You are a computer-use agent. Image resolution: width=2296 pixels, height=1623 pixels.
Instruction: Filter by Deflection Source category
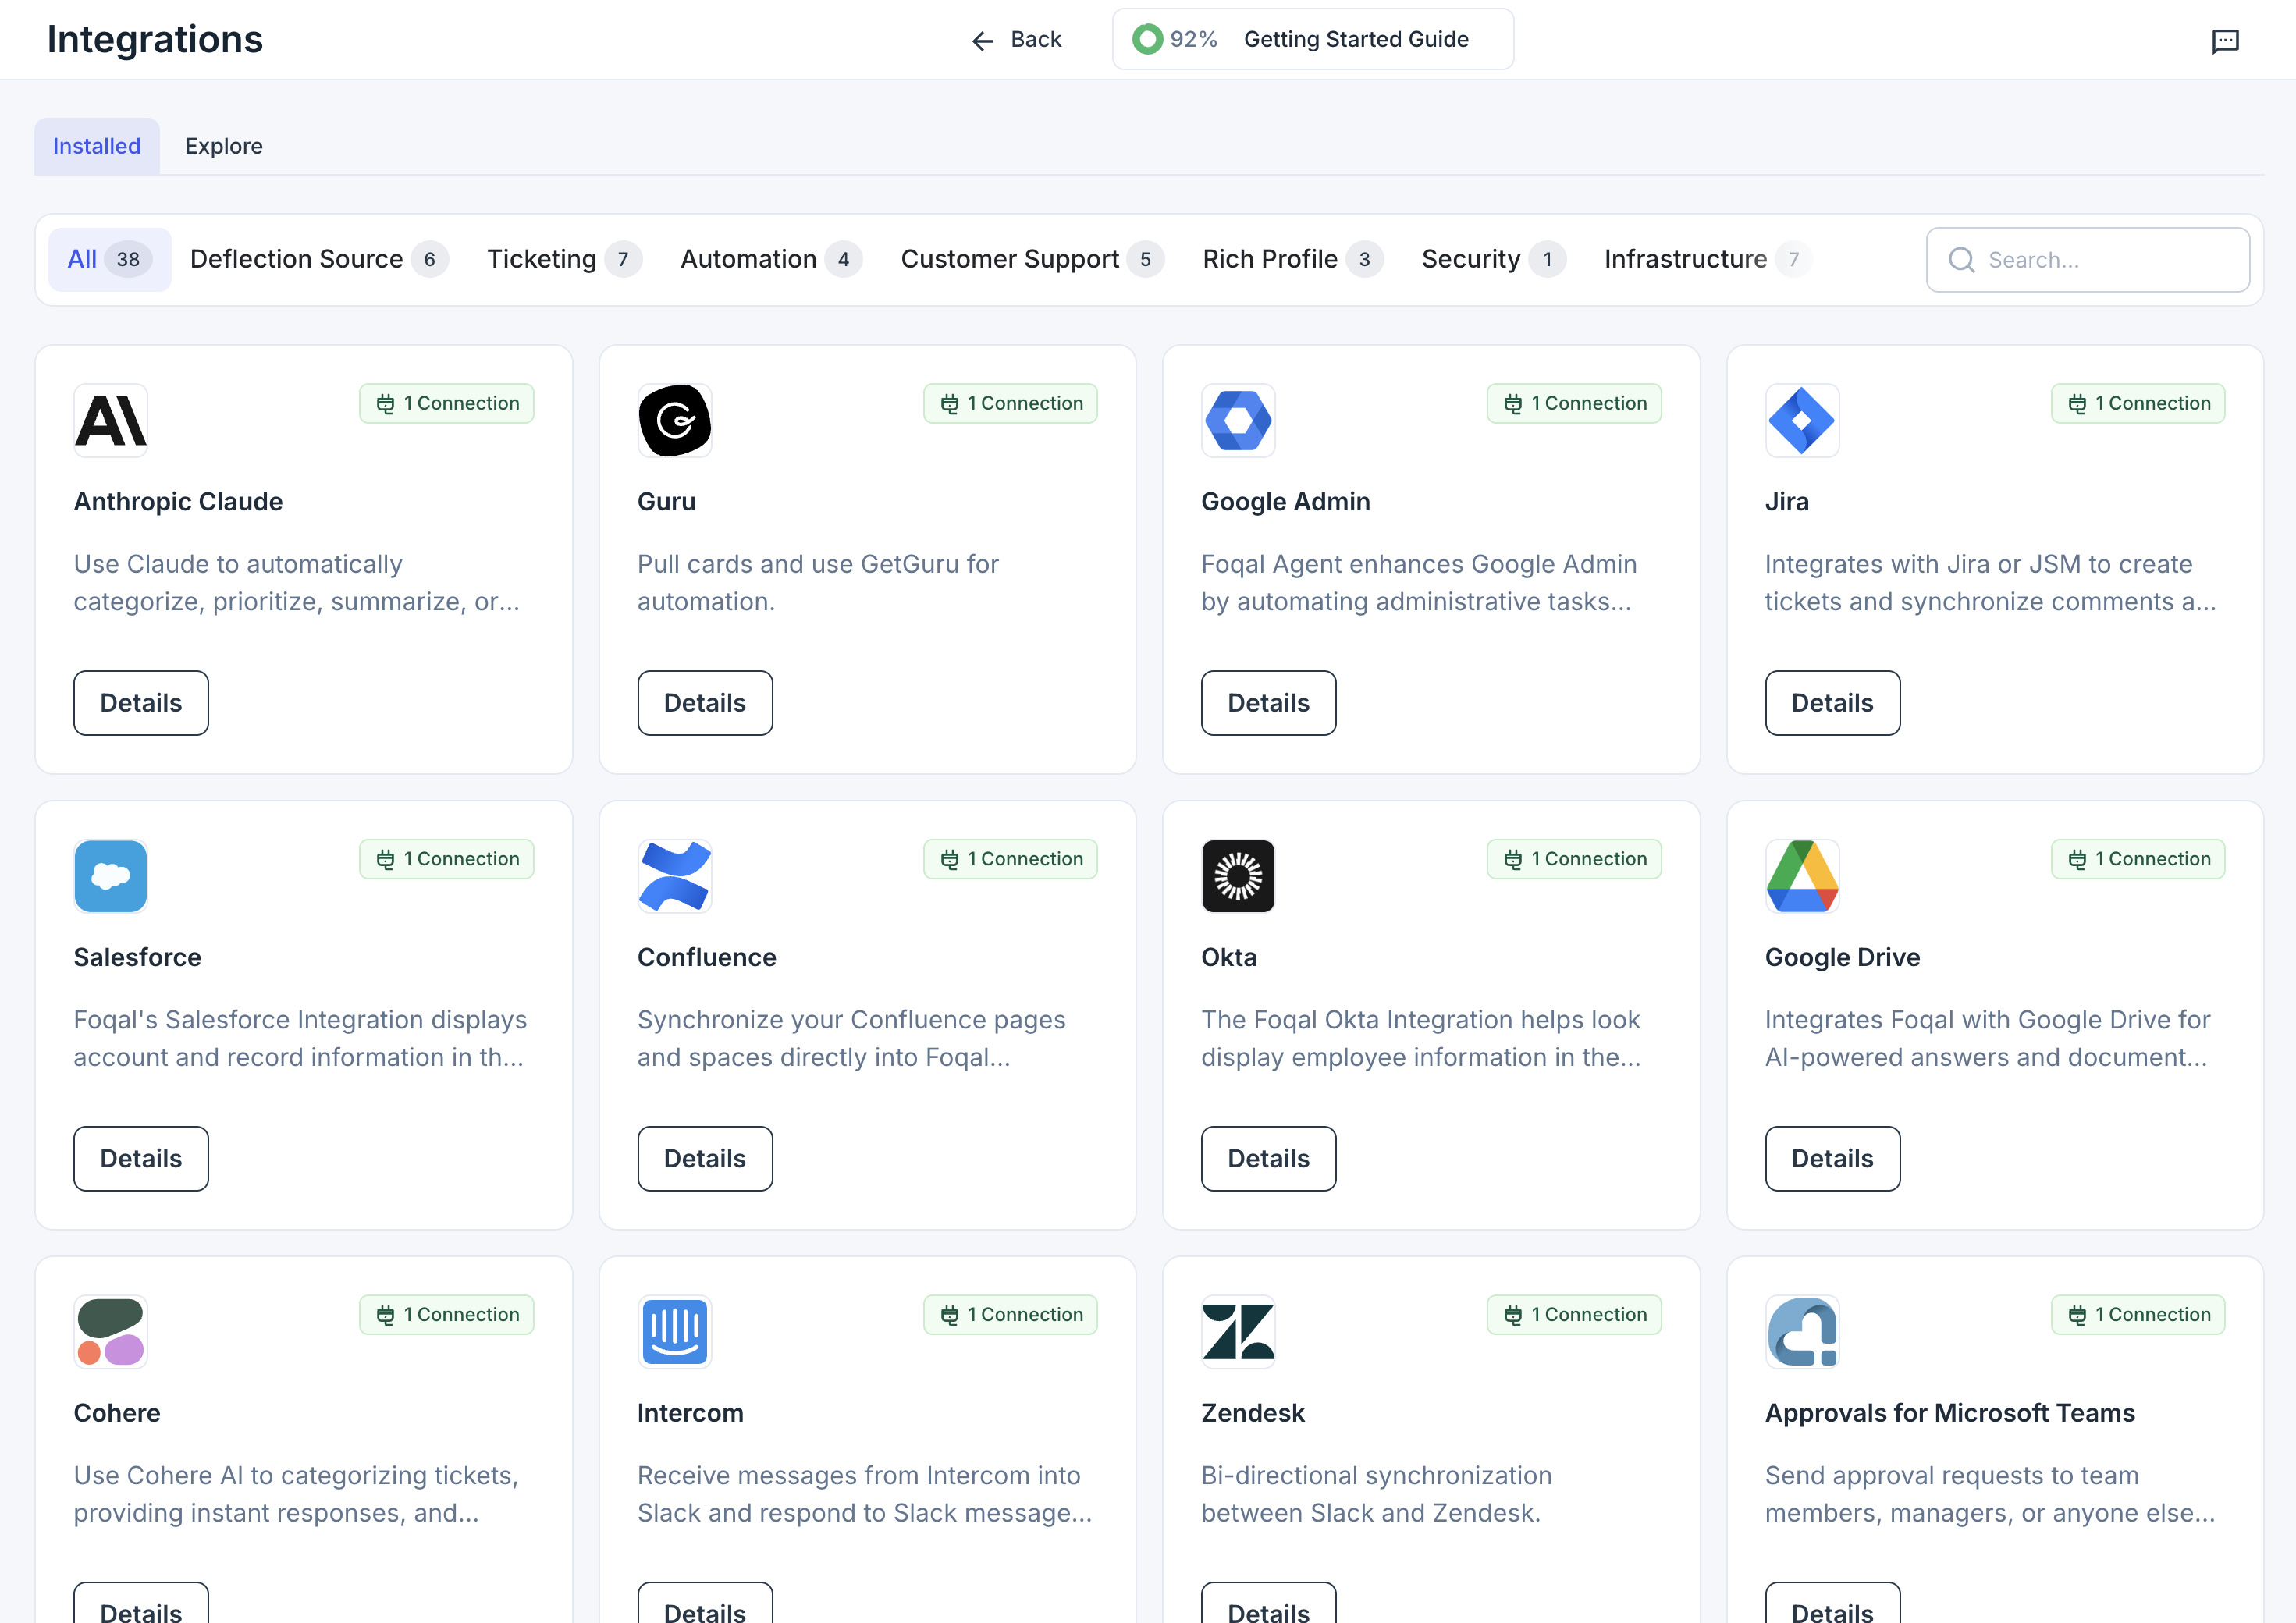click(x=319, y=260)
